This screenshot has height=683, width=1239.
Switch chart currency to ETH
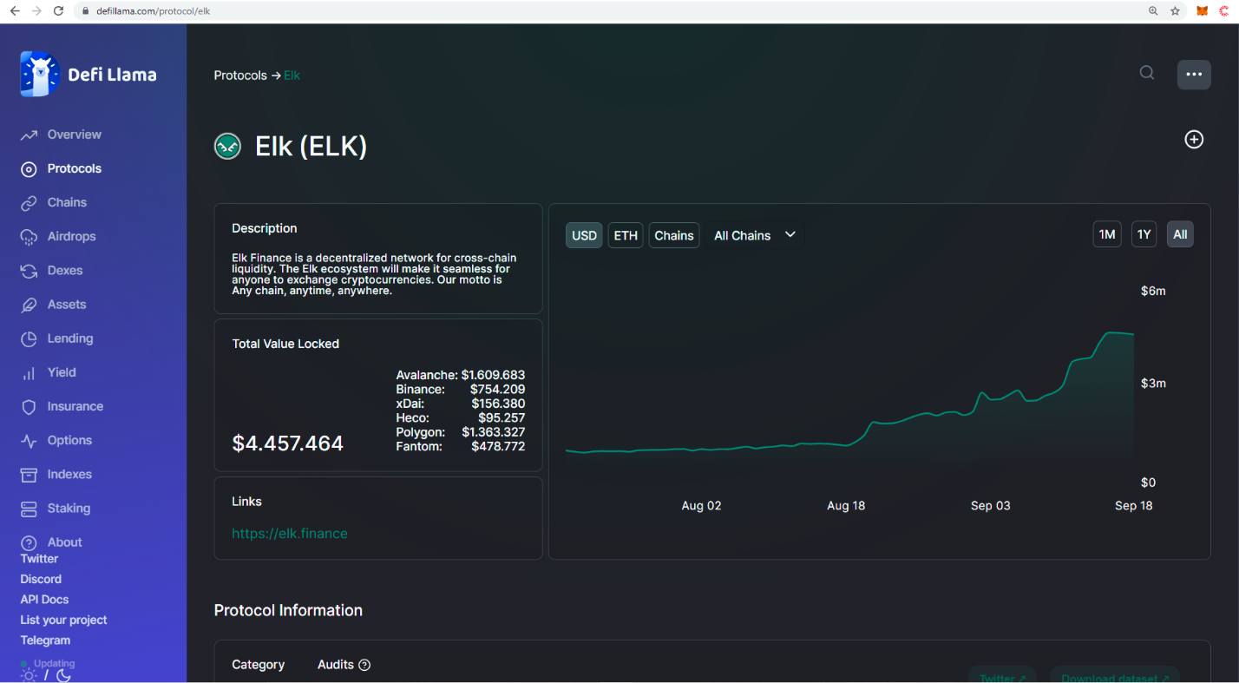coord(625,235)
